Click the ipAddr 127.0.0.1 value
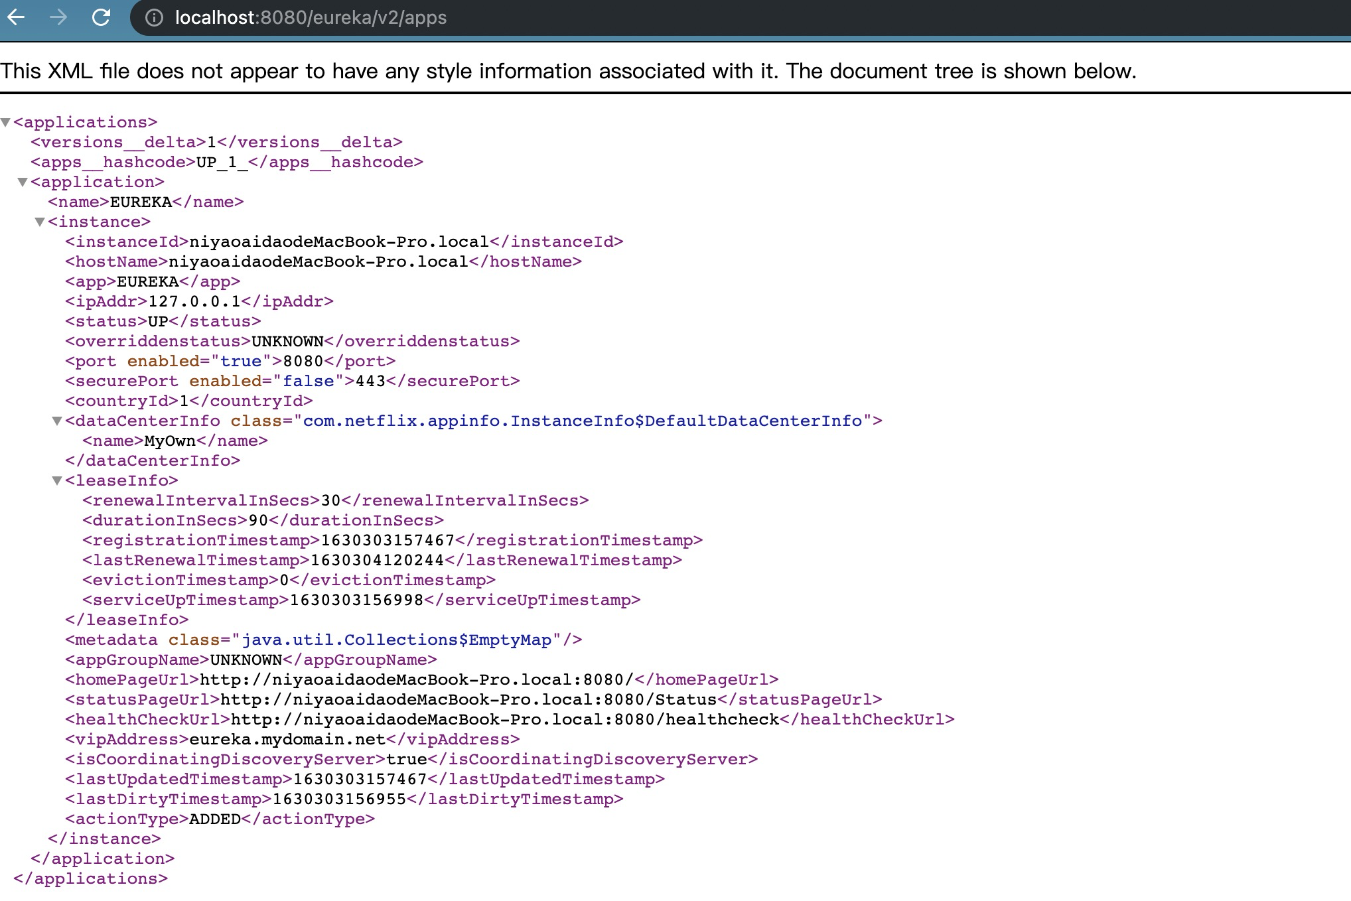 [194, 302]
